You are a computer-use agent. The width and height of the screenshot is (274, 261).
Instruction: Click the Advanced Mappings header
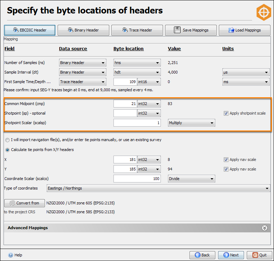coord(137,228)
